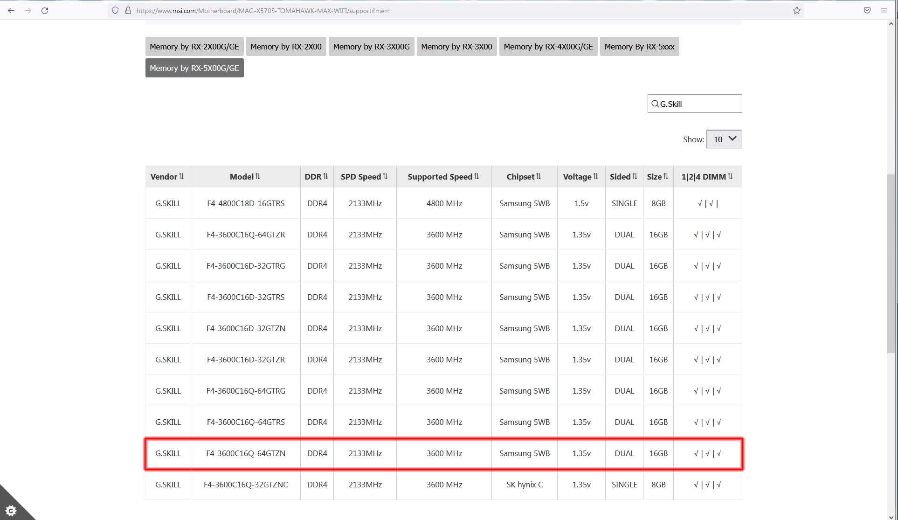Open the Show 10 entries dropdown
Image resolution: width=898 pixels, height=520 pixels.
(724, 139)
